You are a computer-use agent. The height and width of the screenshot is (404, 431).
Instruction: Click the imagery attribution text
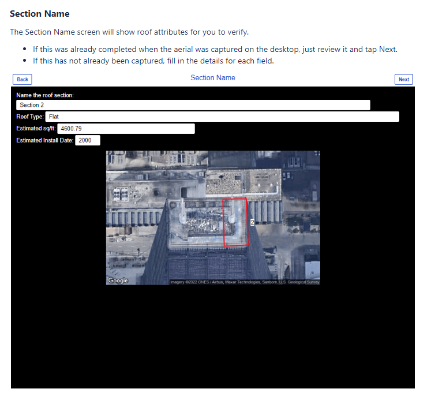(245, 282)
